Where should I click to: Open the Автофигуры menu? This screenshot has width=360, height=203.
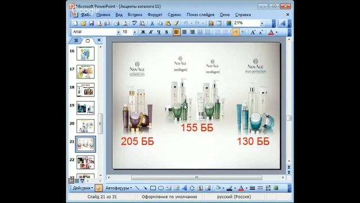[119, 188]
